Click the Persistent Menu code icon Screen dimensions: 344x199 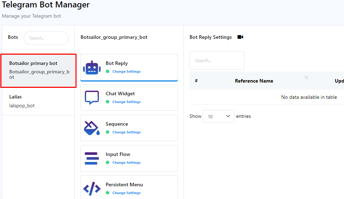pyautogui.click(x=92, y=188)
